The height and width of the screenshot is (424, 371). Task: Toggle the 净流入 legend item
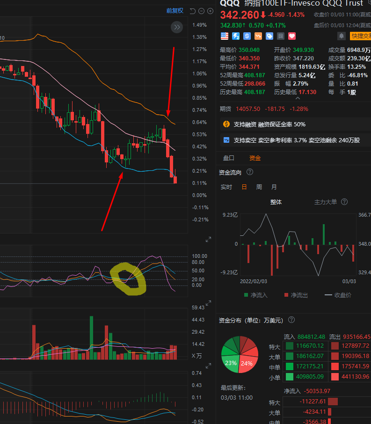point(256,295)
